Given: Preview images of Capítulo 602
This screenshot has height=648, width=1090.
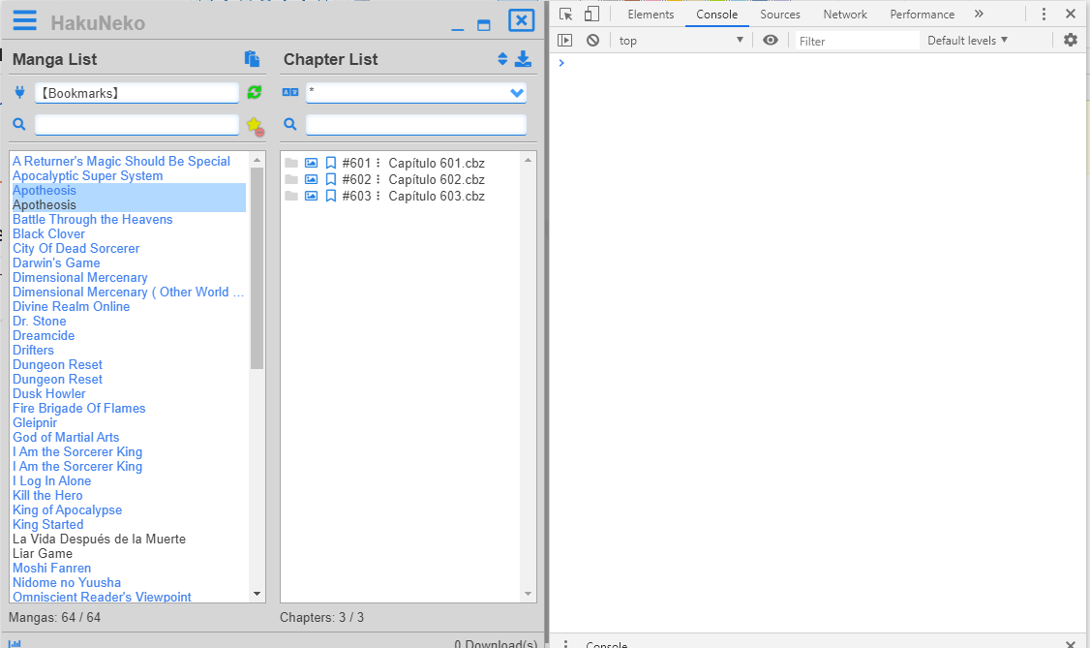Looking at the screenshot, I should tap(312, 179).
